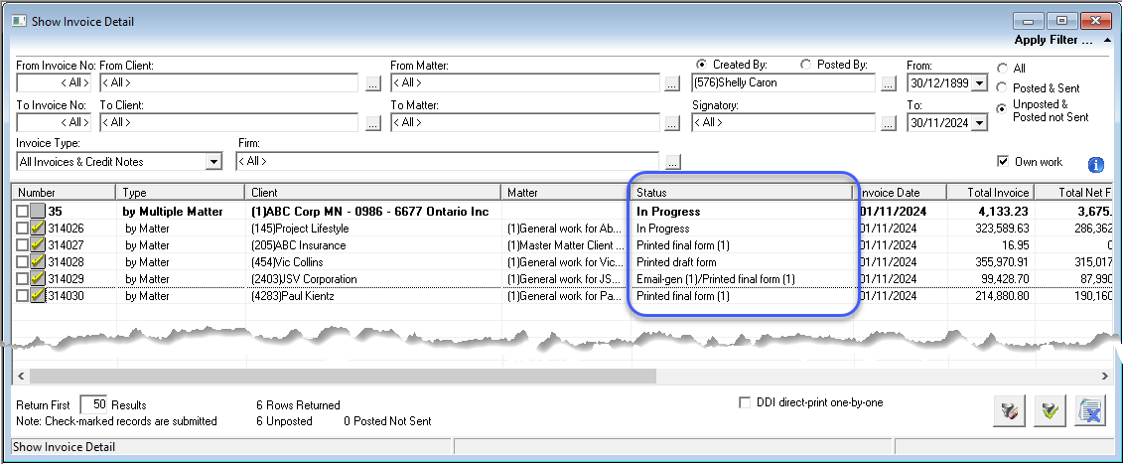Click the From Client input field
The image size is (1123, 466).
pyautogui.click(x=229, y=83)
